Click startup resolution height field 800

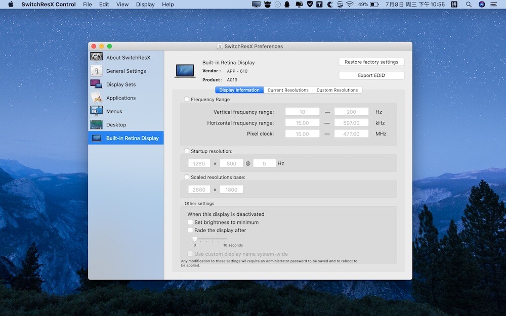click(231, 163)
